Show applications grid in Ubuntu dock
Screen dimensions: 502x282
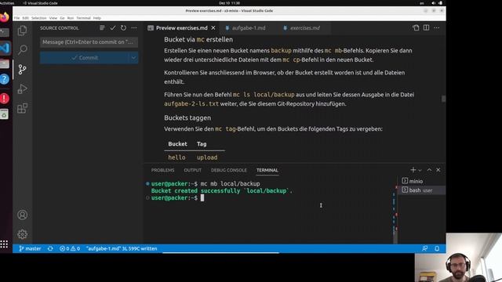point(4,244)
